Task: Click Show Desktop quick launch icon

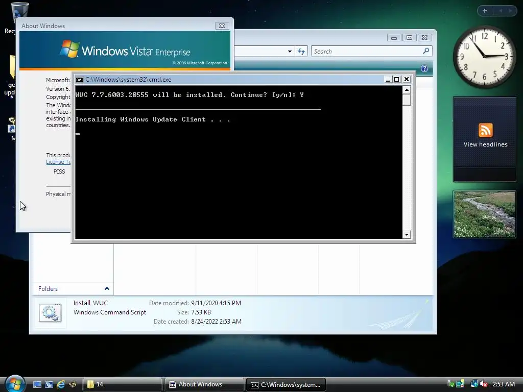Action: [x=37, y=384]
